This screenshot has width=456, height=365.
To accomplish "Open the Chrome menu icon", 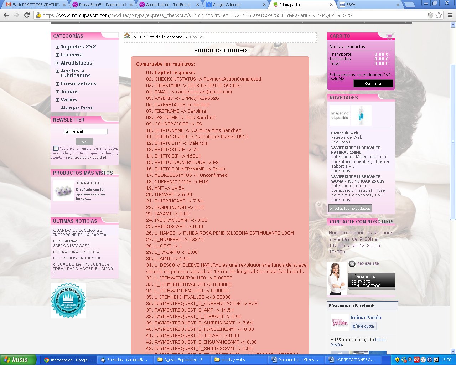I will pos(450,15).
